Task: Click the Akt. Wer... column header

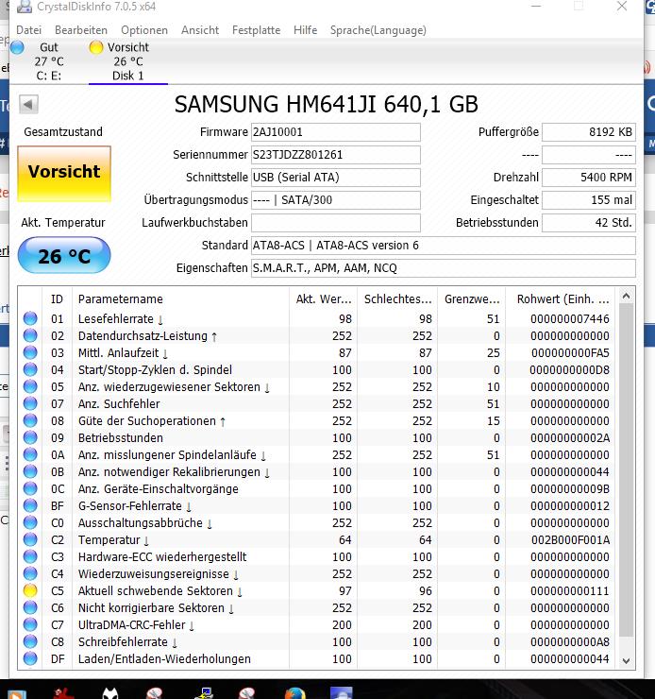Action: (x=324, y=299)
